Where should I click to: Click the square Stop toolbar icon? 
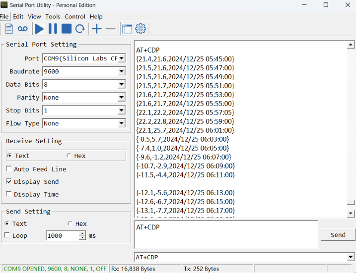click(67, 29)
